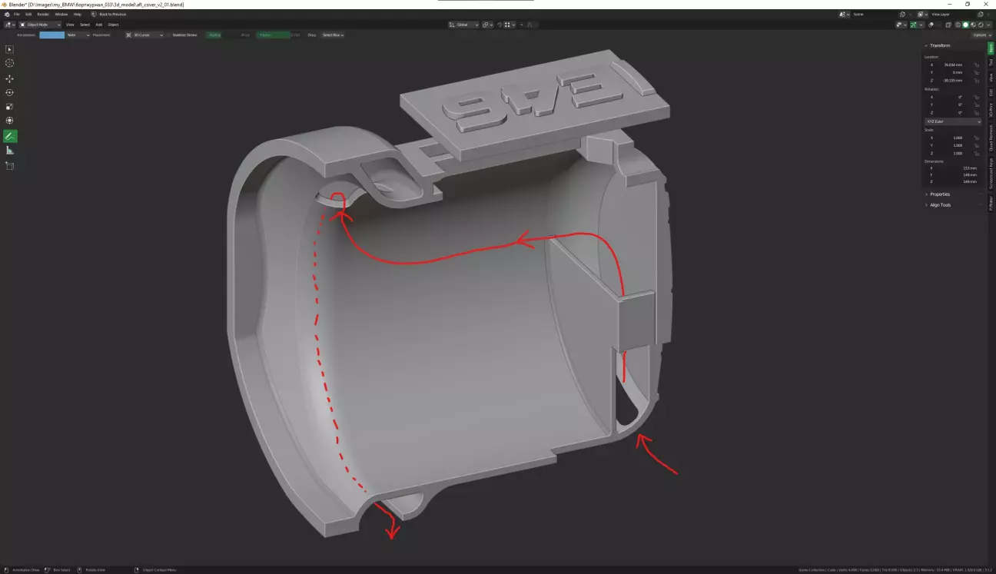Screen dimensions: 996x574
Task: Click the blue annotation color swatch
Action: click(x=52, y=35)
